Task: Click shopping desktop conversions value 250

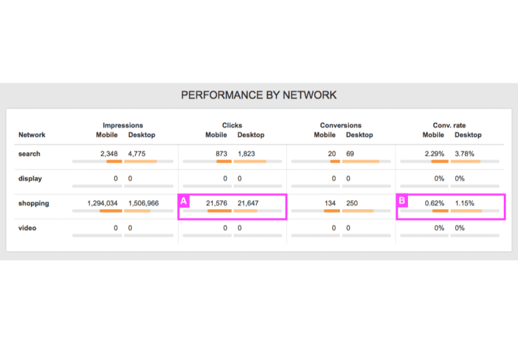Action: point(352,203)
